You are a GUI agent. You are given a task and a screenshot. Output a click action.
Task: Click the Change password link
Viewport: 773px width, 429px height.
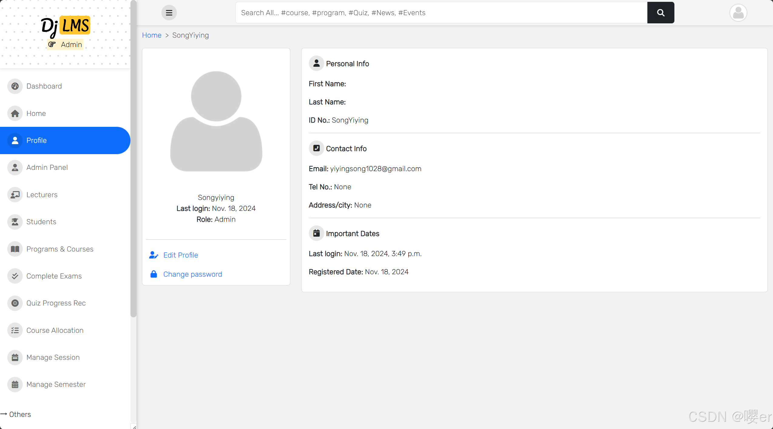(192, 274)
